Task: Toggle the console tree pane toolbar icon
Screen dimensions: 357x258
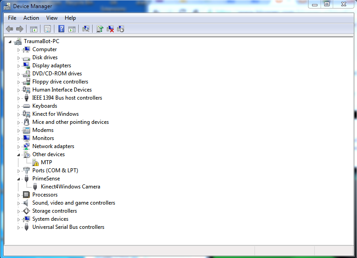Action: pos(34,29)
